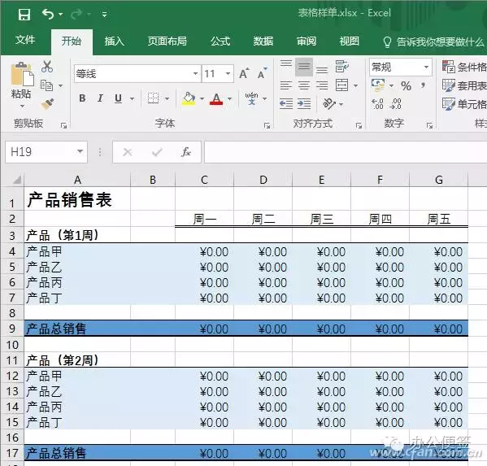Click the 粘贴 paste clipboard icon
This screenshot has height=466, width=487.
coord(22,74)
